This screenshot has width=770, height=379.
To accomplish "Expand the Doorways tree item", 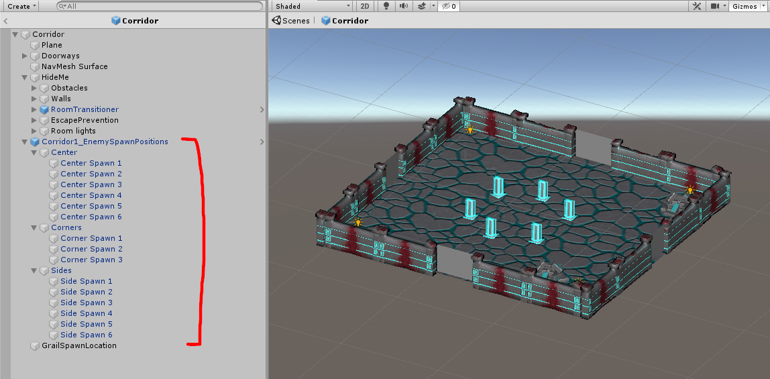I will pyautogui.click(x=25, y=56).
